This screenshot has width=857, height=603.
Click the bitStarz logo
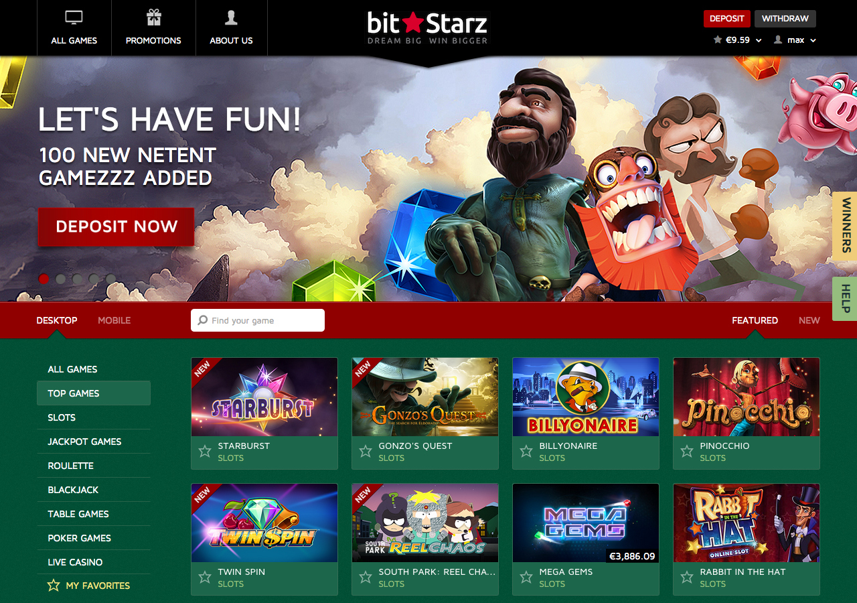[427, 27]
